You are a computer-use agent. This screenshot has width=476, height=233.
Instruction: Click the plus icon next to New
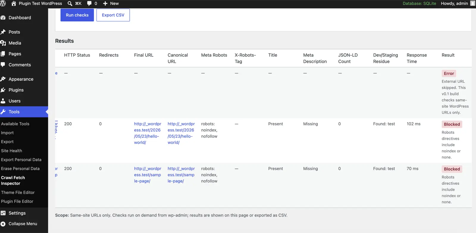[105, 4]
